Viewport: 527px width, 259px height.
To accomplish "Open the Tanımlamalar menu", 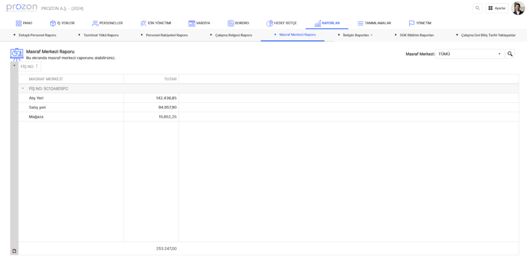I will (374, 23).
